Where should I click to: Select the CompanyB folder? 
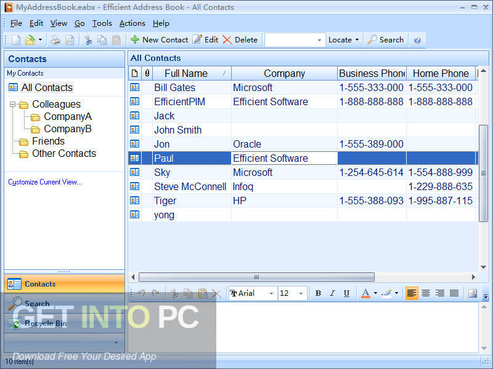pyautogui.click(x=68, y=129)
